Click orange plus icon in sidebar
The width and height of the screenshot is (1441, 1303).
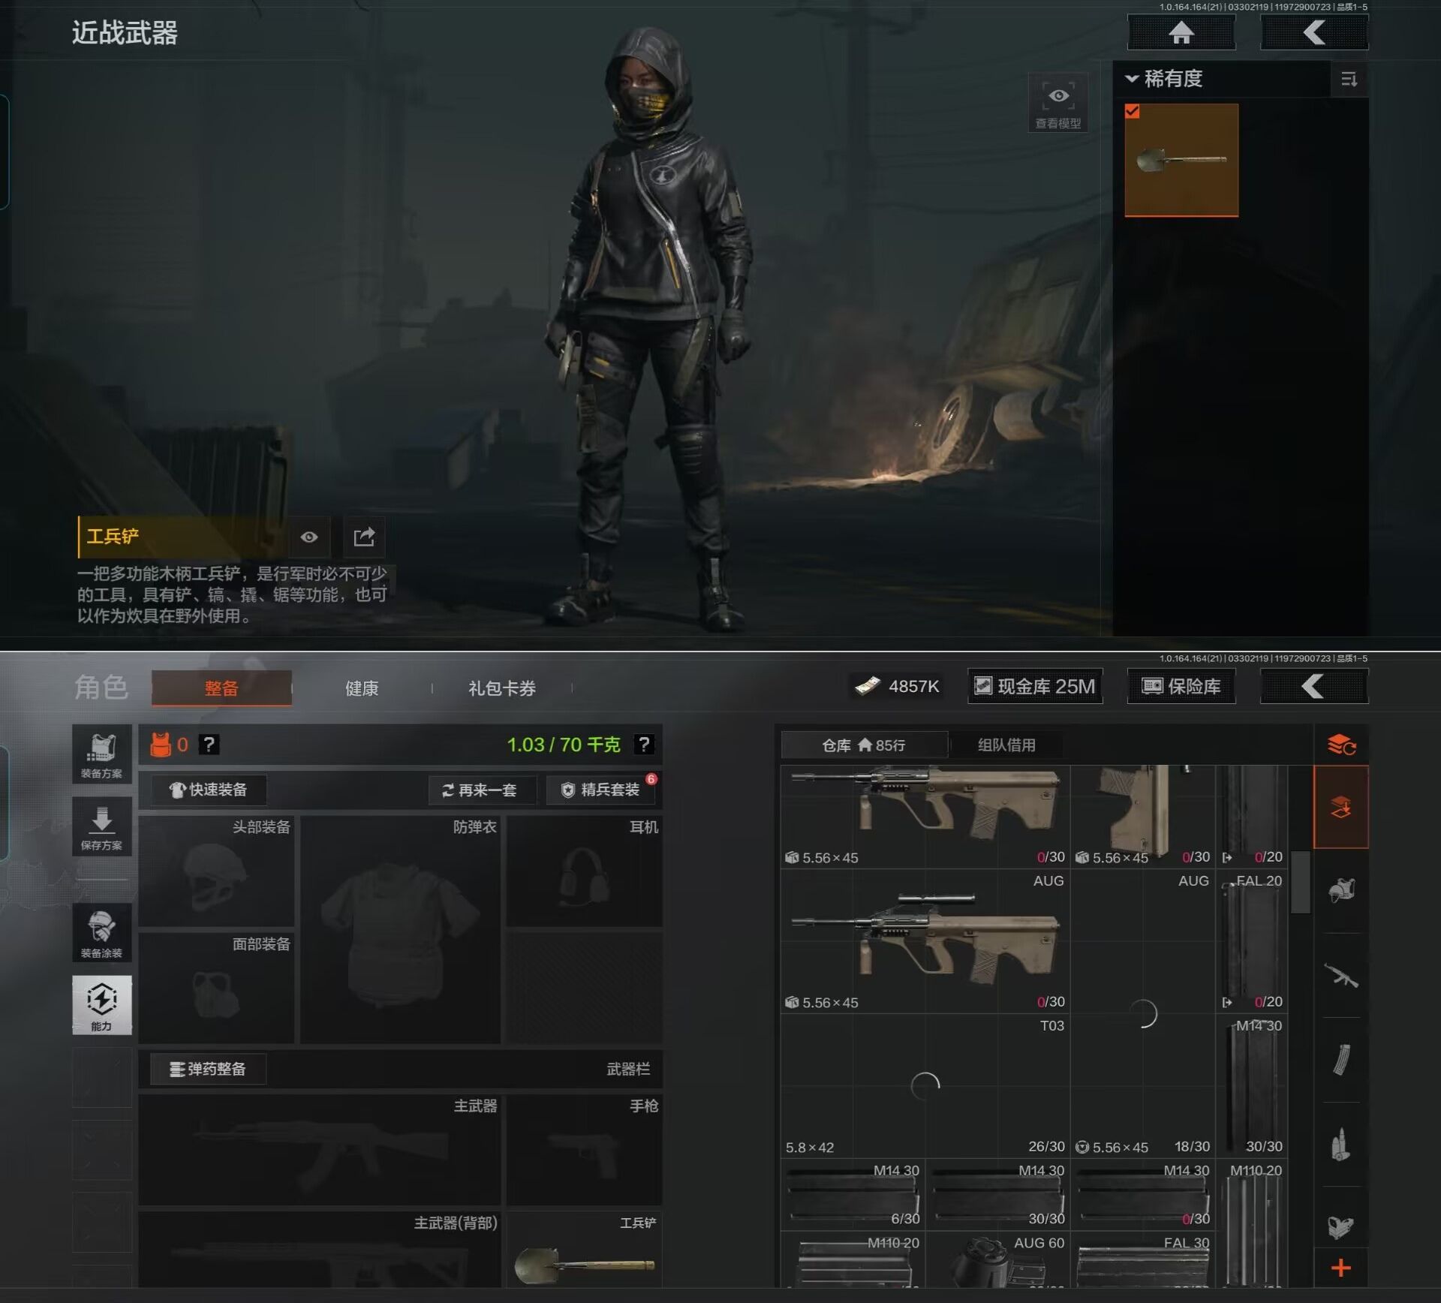[1340, 1268]
